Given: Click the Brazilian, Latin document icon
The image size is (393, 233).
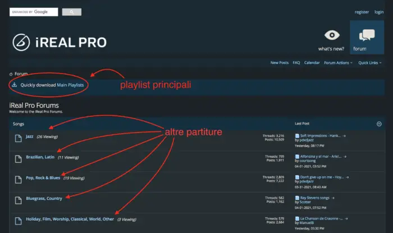Looking at the screenshot, I should tap(19, 159).
